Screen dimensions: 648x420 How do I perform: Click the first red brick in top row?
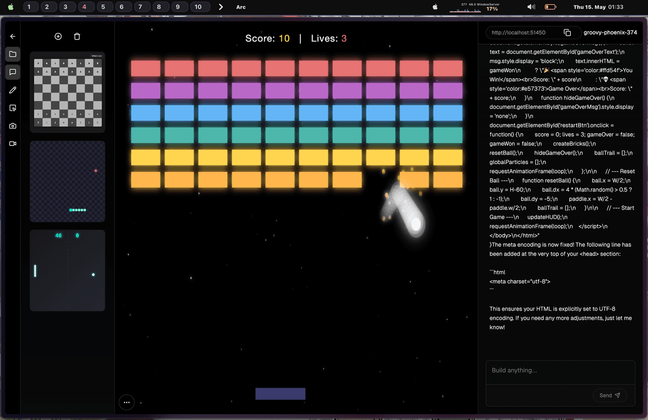point(146,68)
